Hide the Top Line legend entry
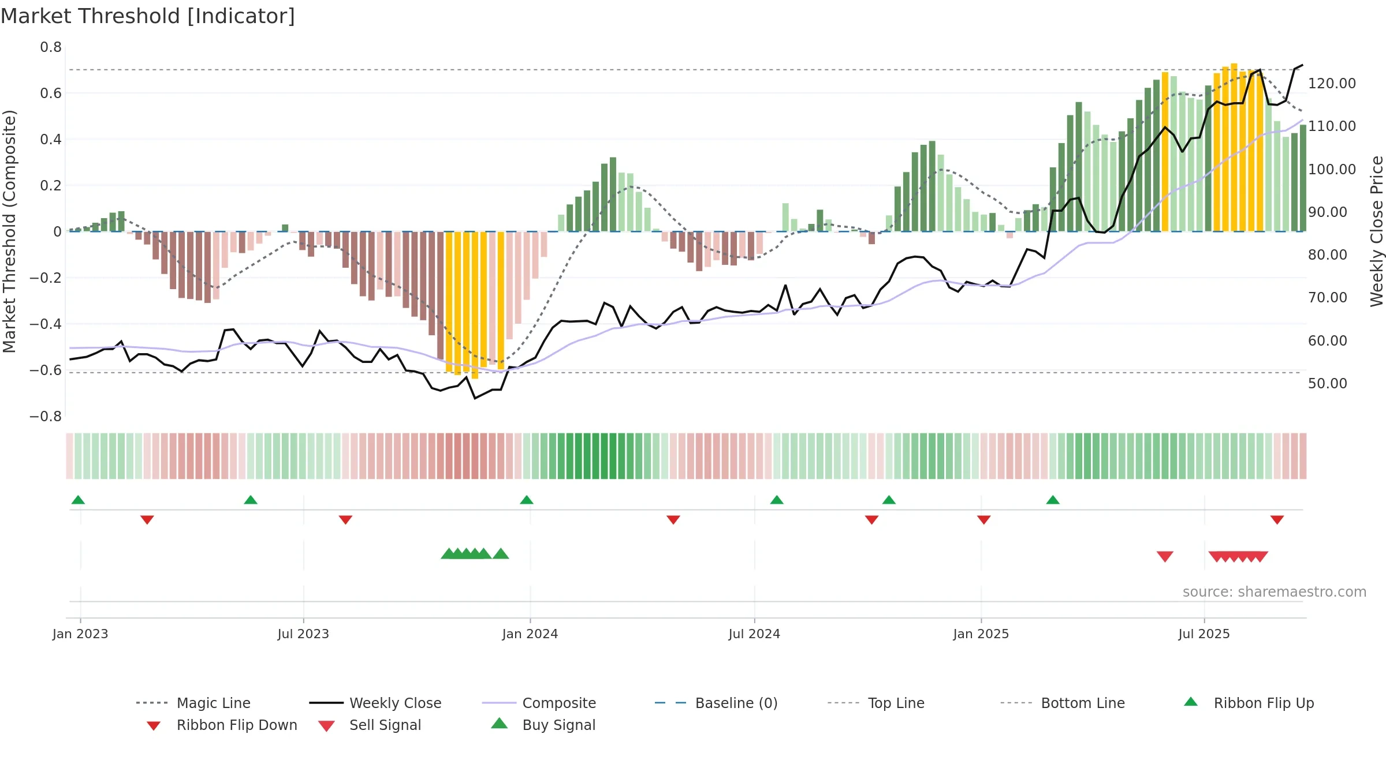This screenshot has width=1386, height=779. click(x=876, y=703)
